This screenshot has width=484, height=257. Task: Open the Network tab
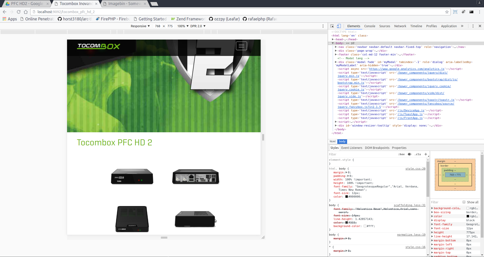click(x=400, y=26)
